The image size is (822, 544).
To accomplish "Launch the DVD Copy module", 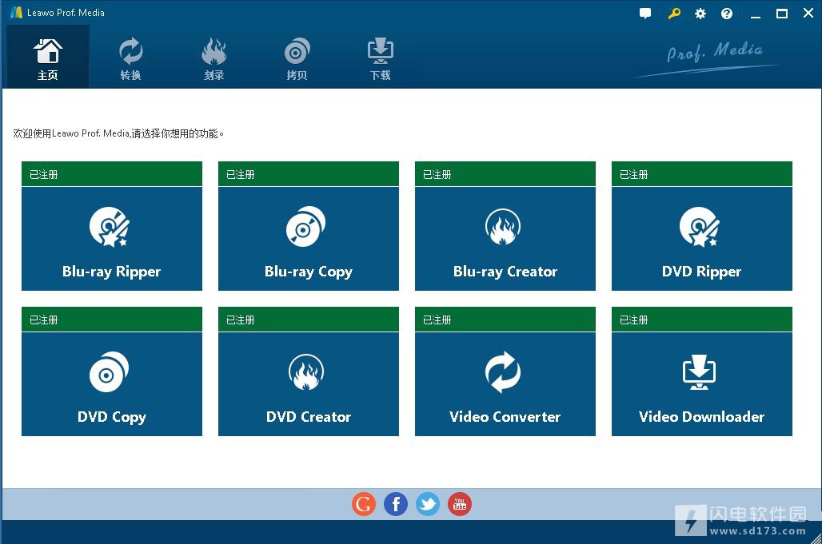I will (112, 383).
